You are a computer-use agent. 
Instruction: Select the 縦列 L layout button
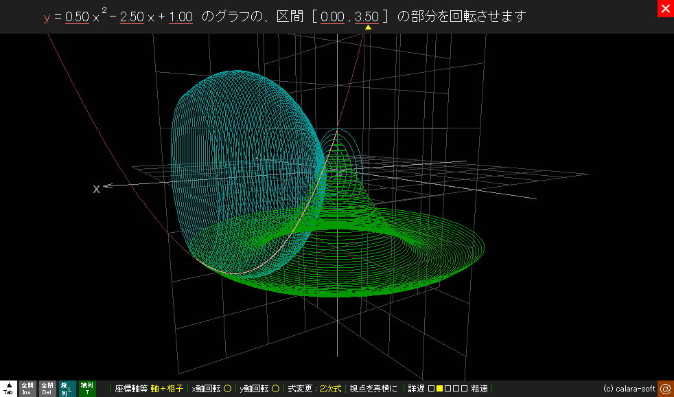pyautogui.click(x=67, y=389)
